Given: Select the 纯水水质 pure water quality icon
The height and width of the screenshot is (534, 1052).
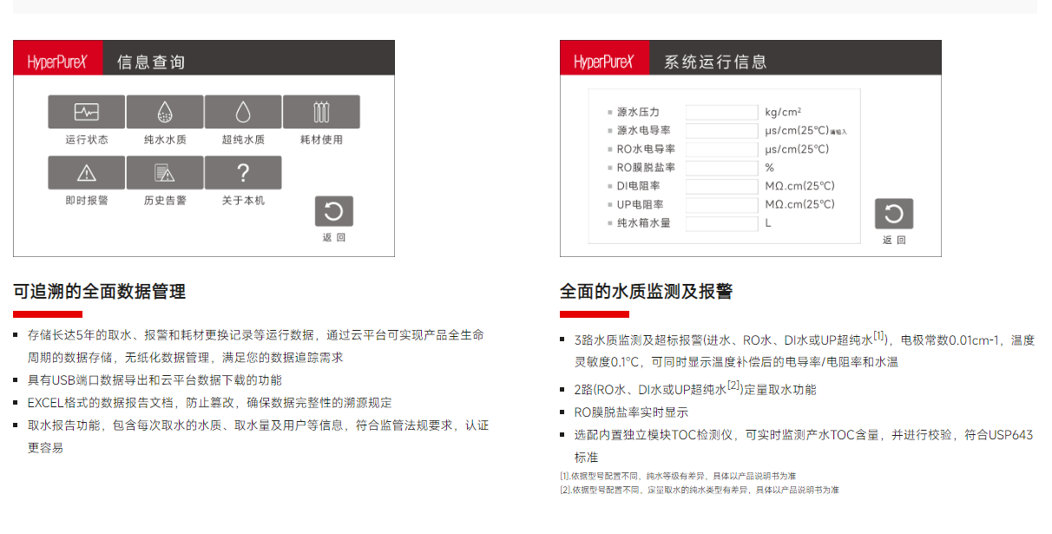Looking at the screenshot, I should [165, 112].
